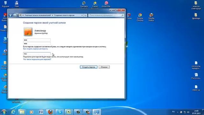Open the clock showing 22:00
This screenshot has height=115, width=204.
(197, 112)
